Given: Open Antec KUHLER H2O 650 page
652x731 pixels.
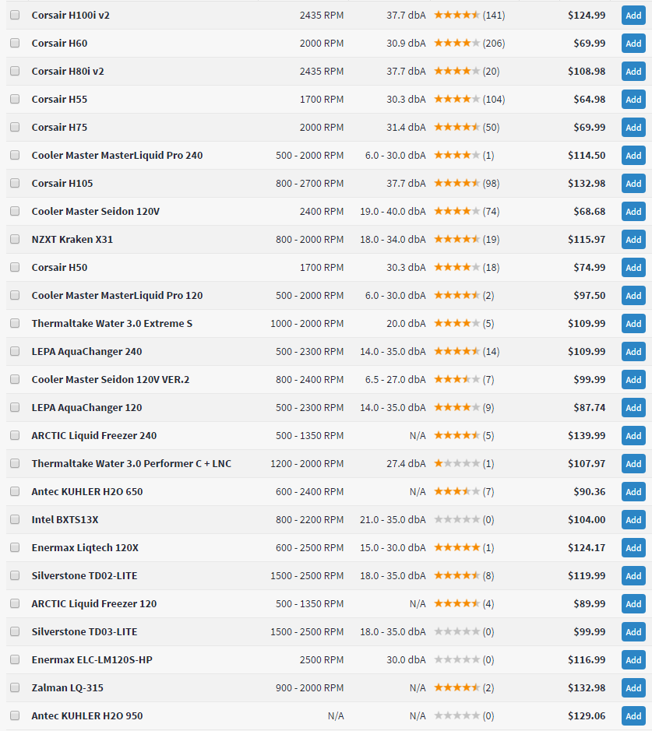Looking at the screenshot, I should click(x=87, y=491).
